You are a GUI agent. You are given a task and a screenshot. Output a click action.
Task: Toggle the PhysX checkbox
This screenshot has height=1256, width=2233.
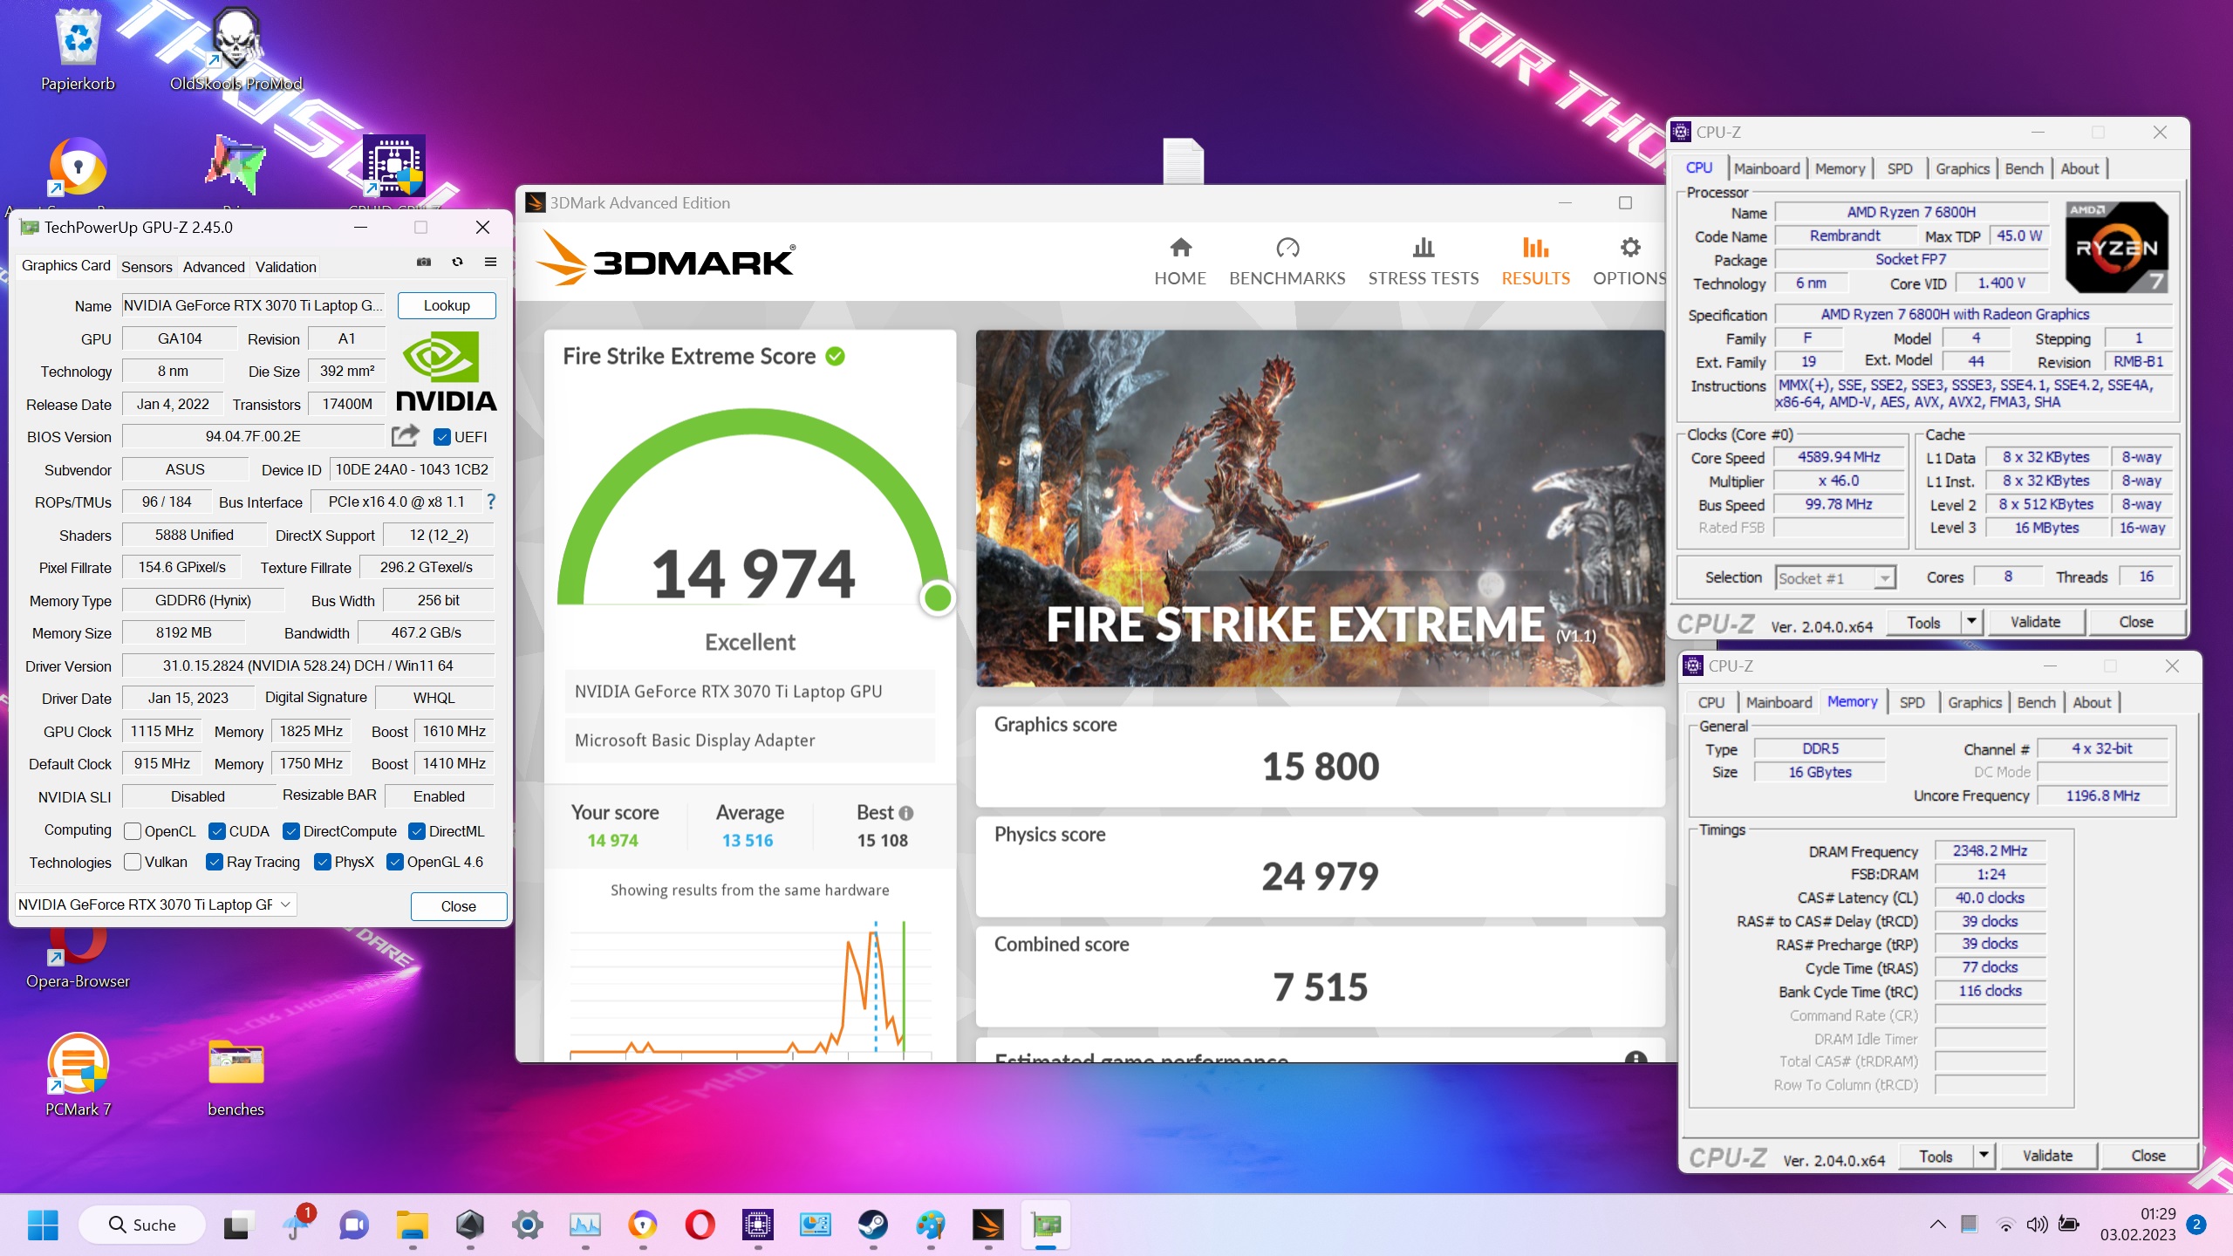pyautogui.click(x=323, y=862)
